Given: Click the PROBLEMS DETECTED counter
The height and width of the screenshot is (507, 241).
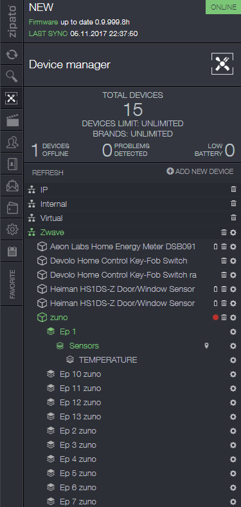Looking at the screenshot, I should [126, 150].
